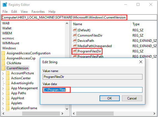The image size is (158, 117).
Task: Click REG_SZ type of CommonFilesDir
Action: point(138,35)
